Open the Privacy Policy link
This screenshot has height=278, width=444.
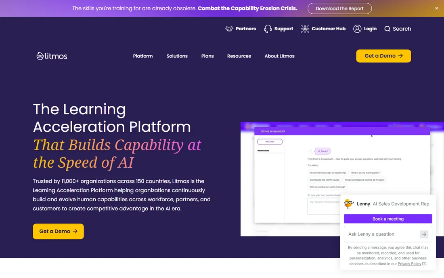point(409,264)
